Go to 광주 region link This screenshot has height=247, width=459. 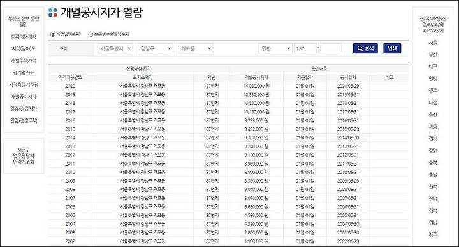point(433,90)
